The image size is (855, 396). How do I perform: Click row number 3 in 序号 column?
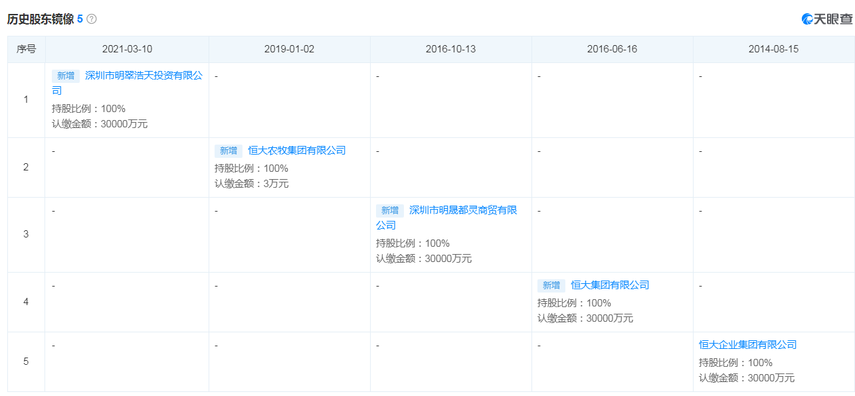pyautogui.click(x=26, y=234)
